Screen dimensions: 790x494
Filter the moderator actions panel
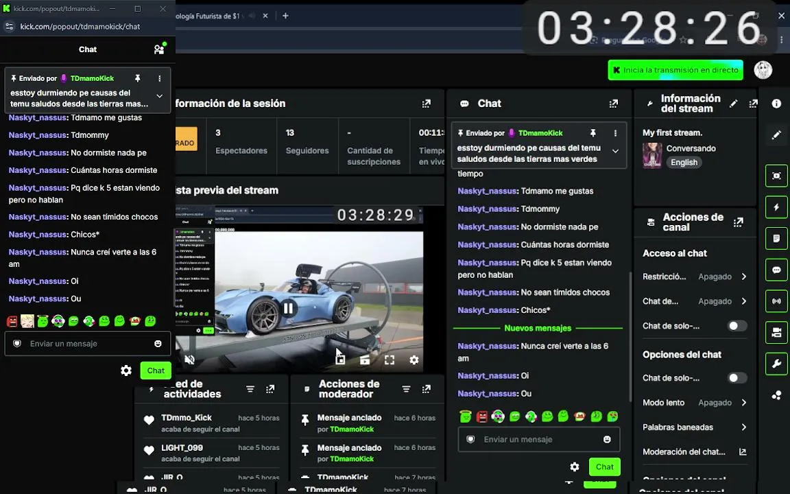[x=406, y=388]
